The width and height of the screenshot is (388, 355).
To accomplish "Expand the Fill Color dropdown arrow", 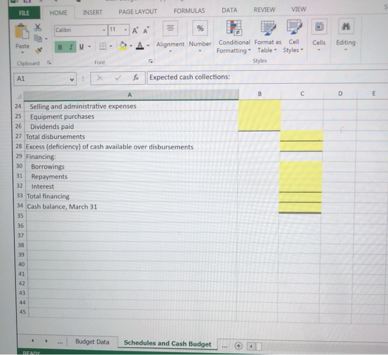I will (131, 46).
